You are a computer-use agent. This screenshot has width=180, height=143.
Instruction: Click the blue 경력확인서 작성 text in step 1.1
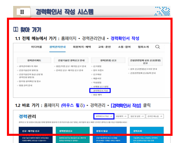click(x=125, y=38)
